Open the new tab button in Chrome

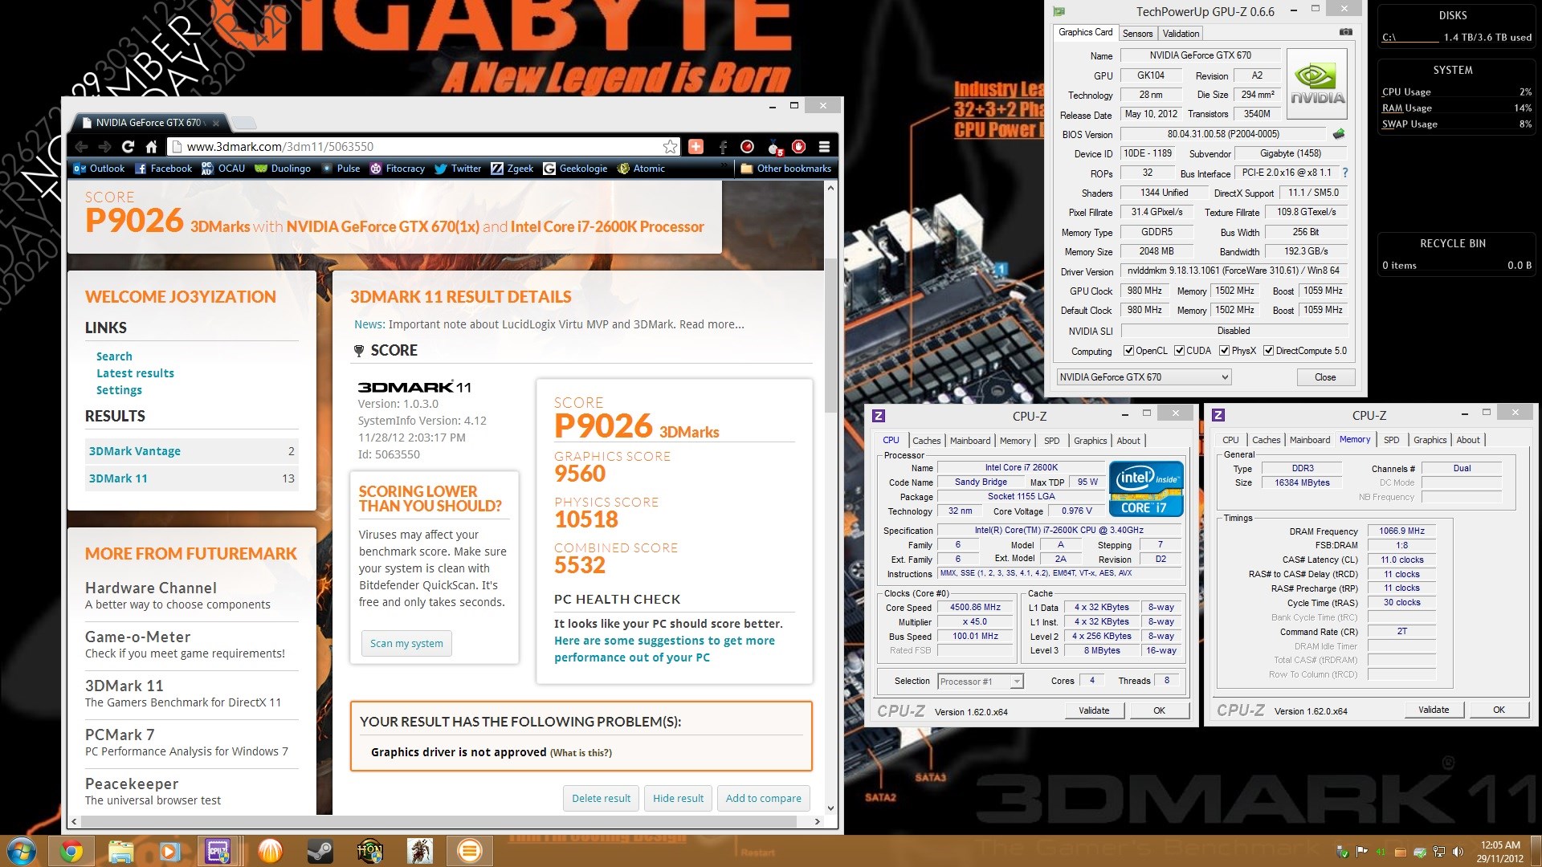coord(243,123)
